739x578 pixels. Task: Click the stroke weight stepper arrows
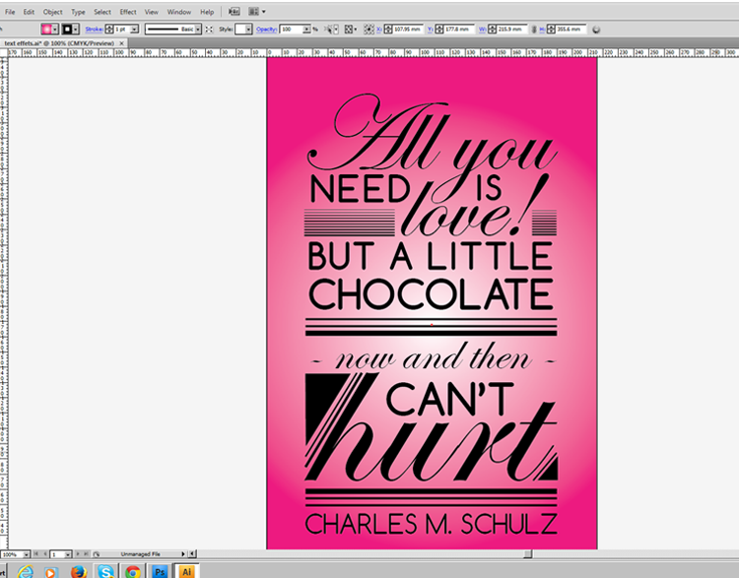point(108,30)
